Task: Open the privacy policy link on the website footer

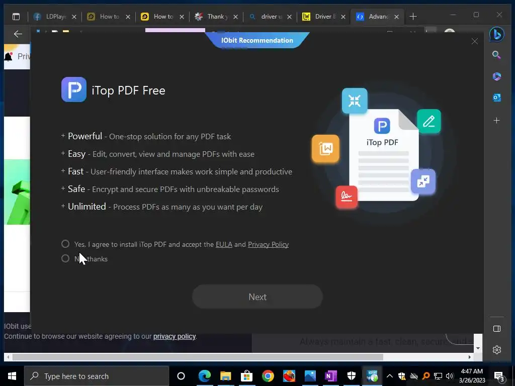Action: 175,336
